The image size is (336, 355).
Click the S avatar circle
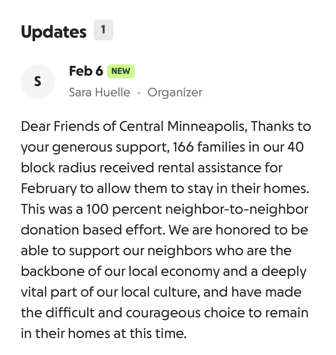[38, 82]
